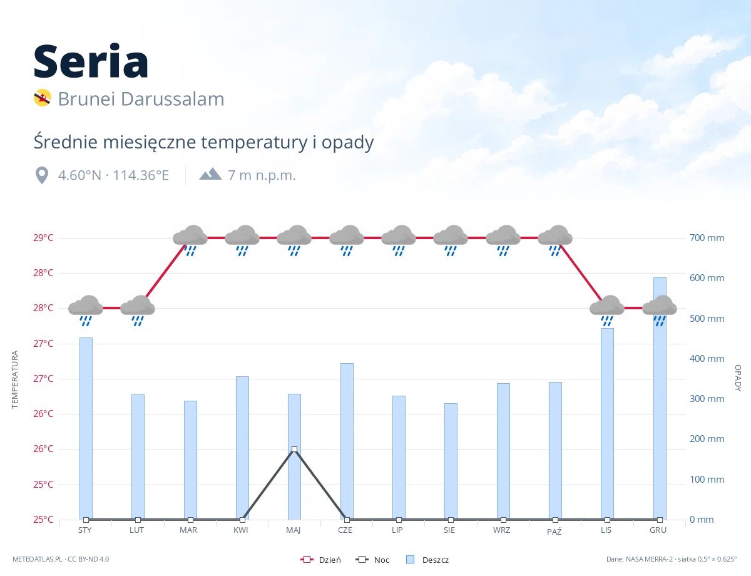This screenshot has width=751, height=576.
Task: Click the location pin icon
Action: point(42,175)
